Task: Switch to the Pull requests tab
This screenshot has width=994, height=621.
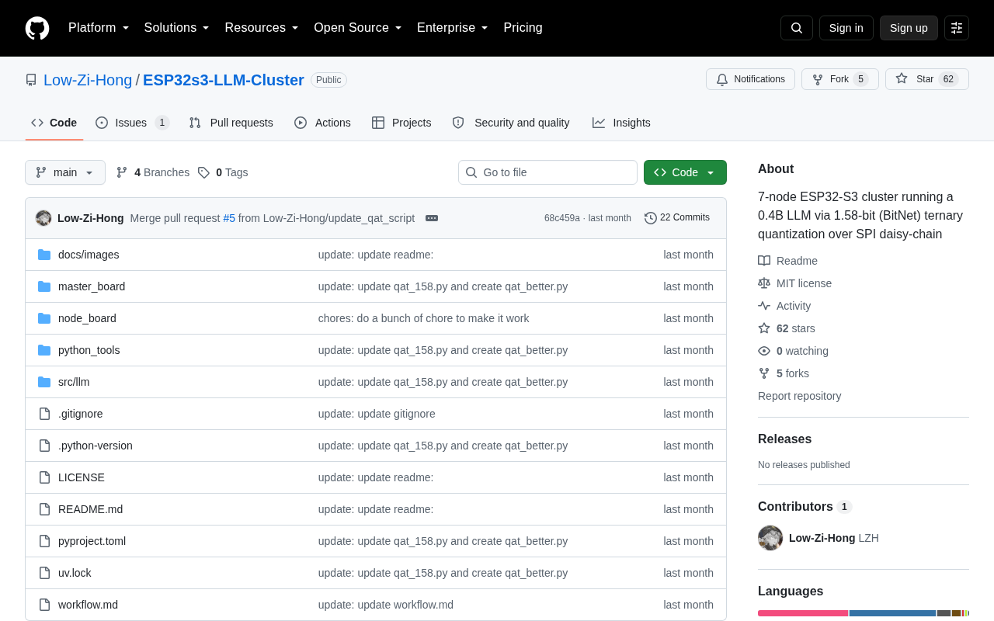Action: tap(231, 123)
